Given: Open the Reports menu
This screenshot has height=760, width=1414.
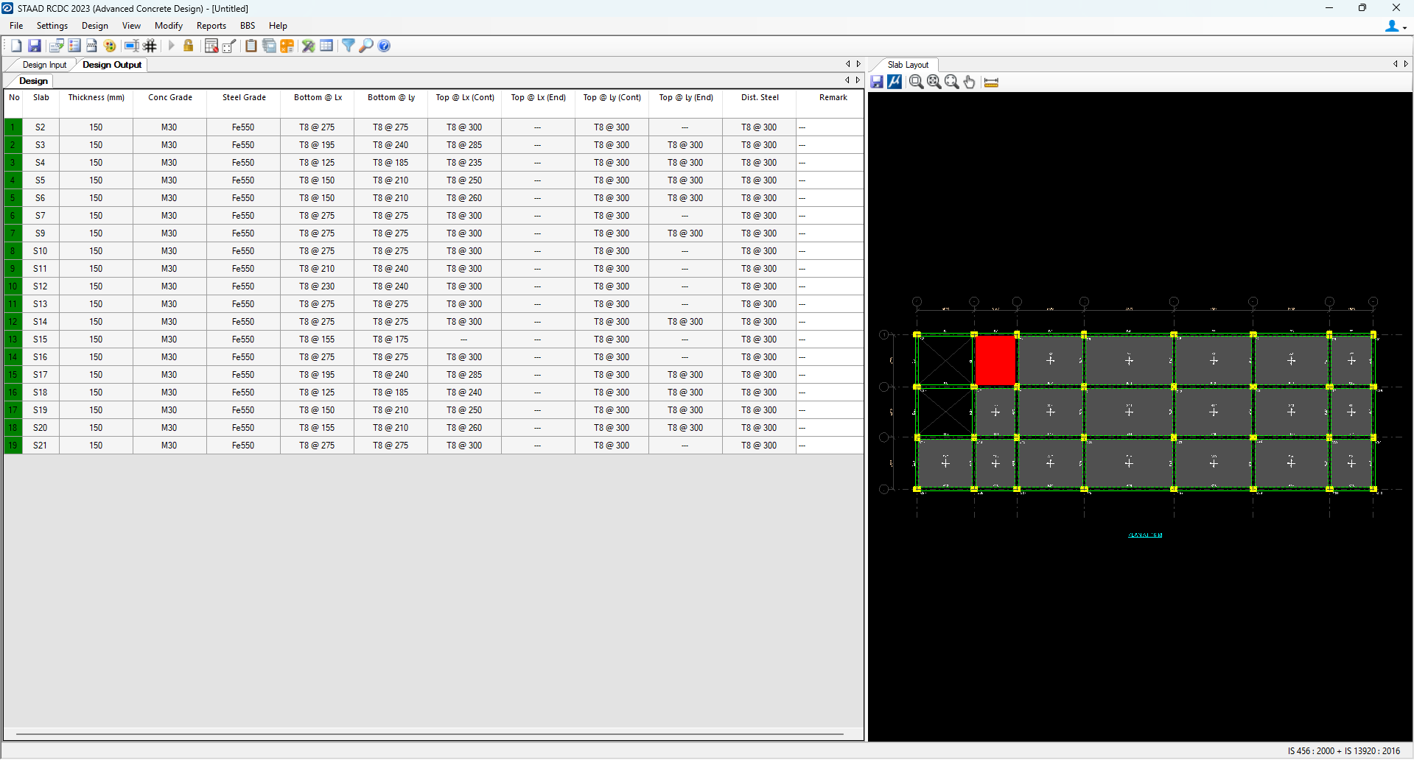Looking at the screenshot, I should point(211,26).
